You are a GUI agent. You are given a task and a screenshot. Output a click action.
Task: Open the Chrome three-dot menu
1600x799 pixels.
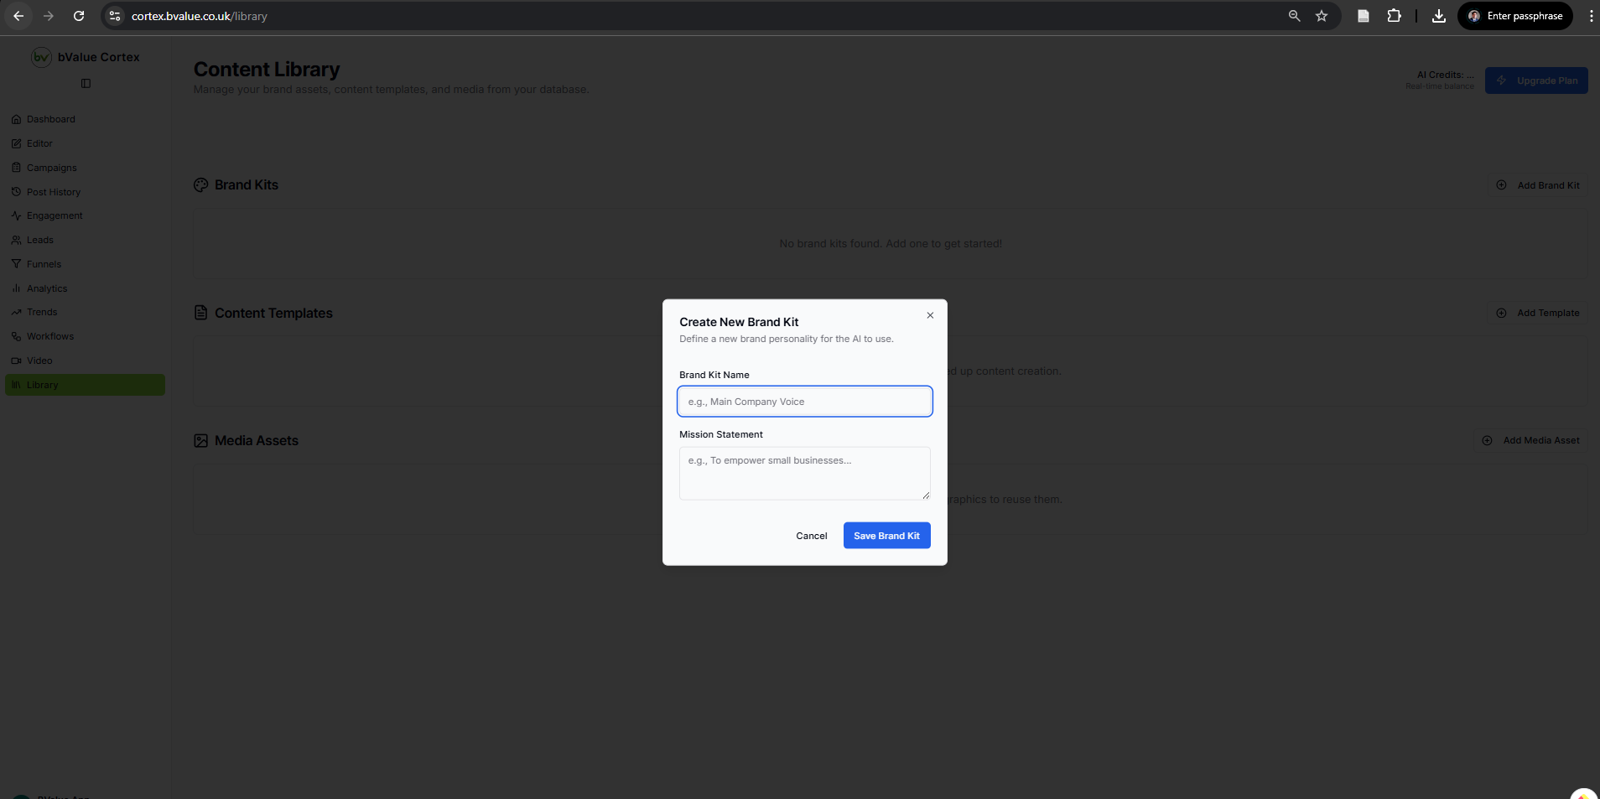(x=1588, y=15)
